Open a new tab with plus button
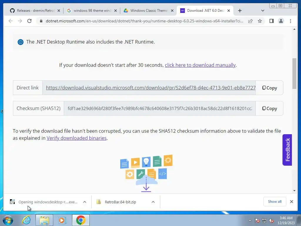This screenshot has height=226, width=301. click(240, 11)
